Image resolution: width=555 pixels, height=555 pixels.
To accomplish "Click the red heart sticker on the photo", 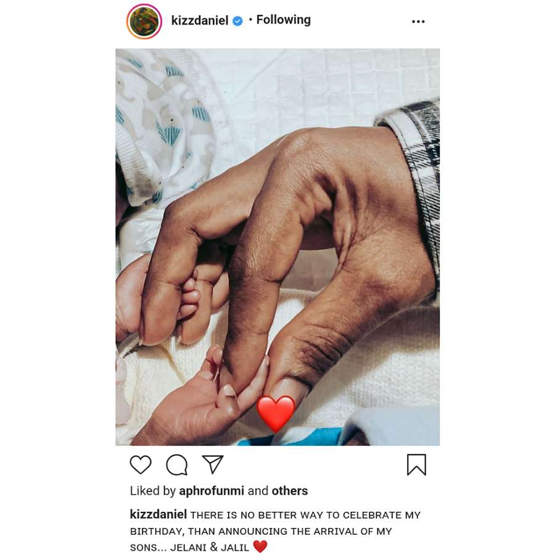I will coord(276,413).
